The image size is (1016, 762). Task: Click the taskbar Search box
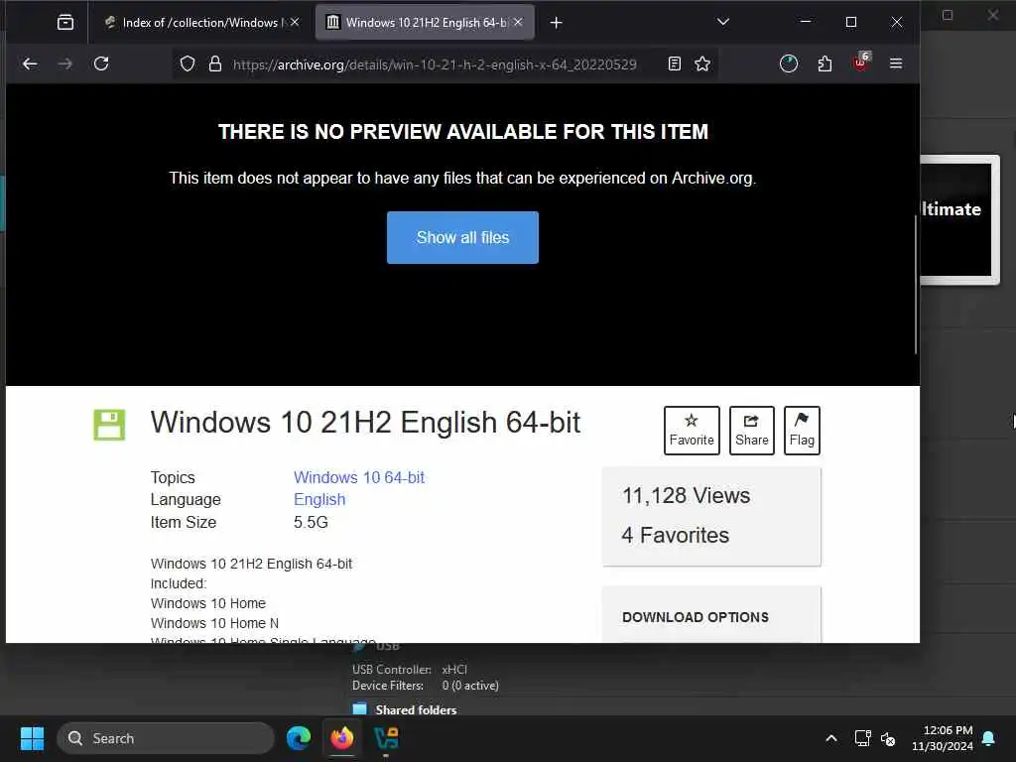(x=166, y=738)
